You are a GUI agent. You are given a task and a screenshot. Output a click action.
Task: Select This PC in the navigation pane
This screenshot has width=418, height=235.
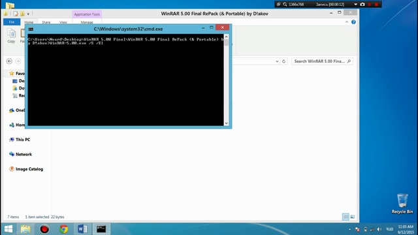point(20,140)
